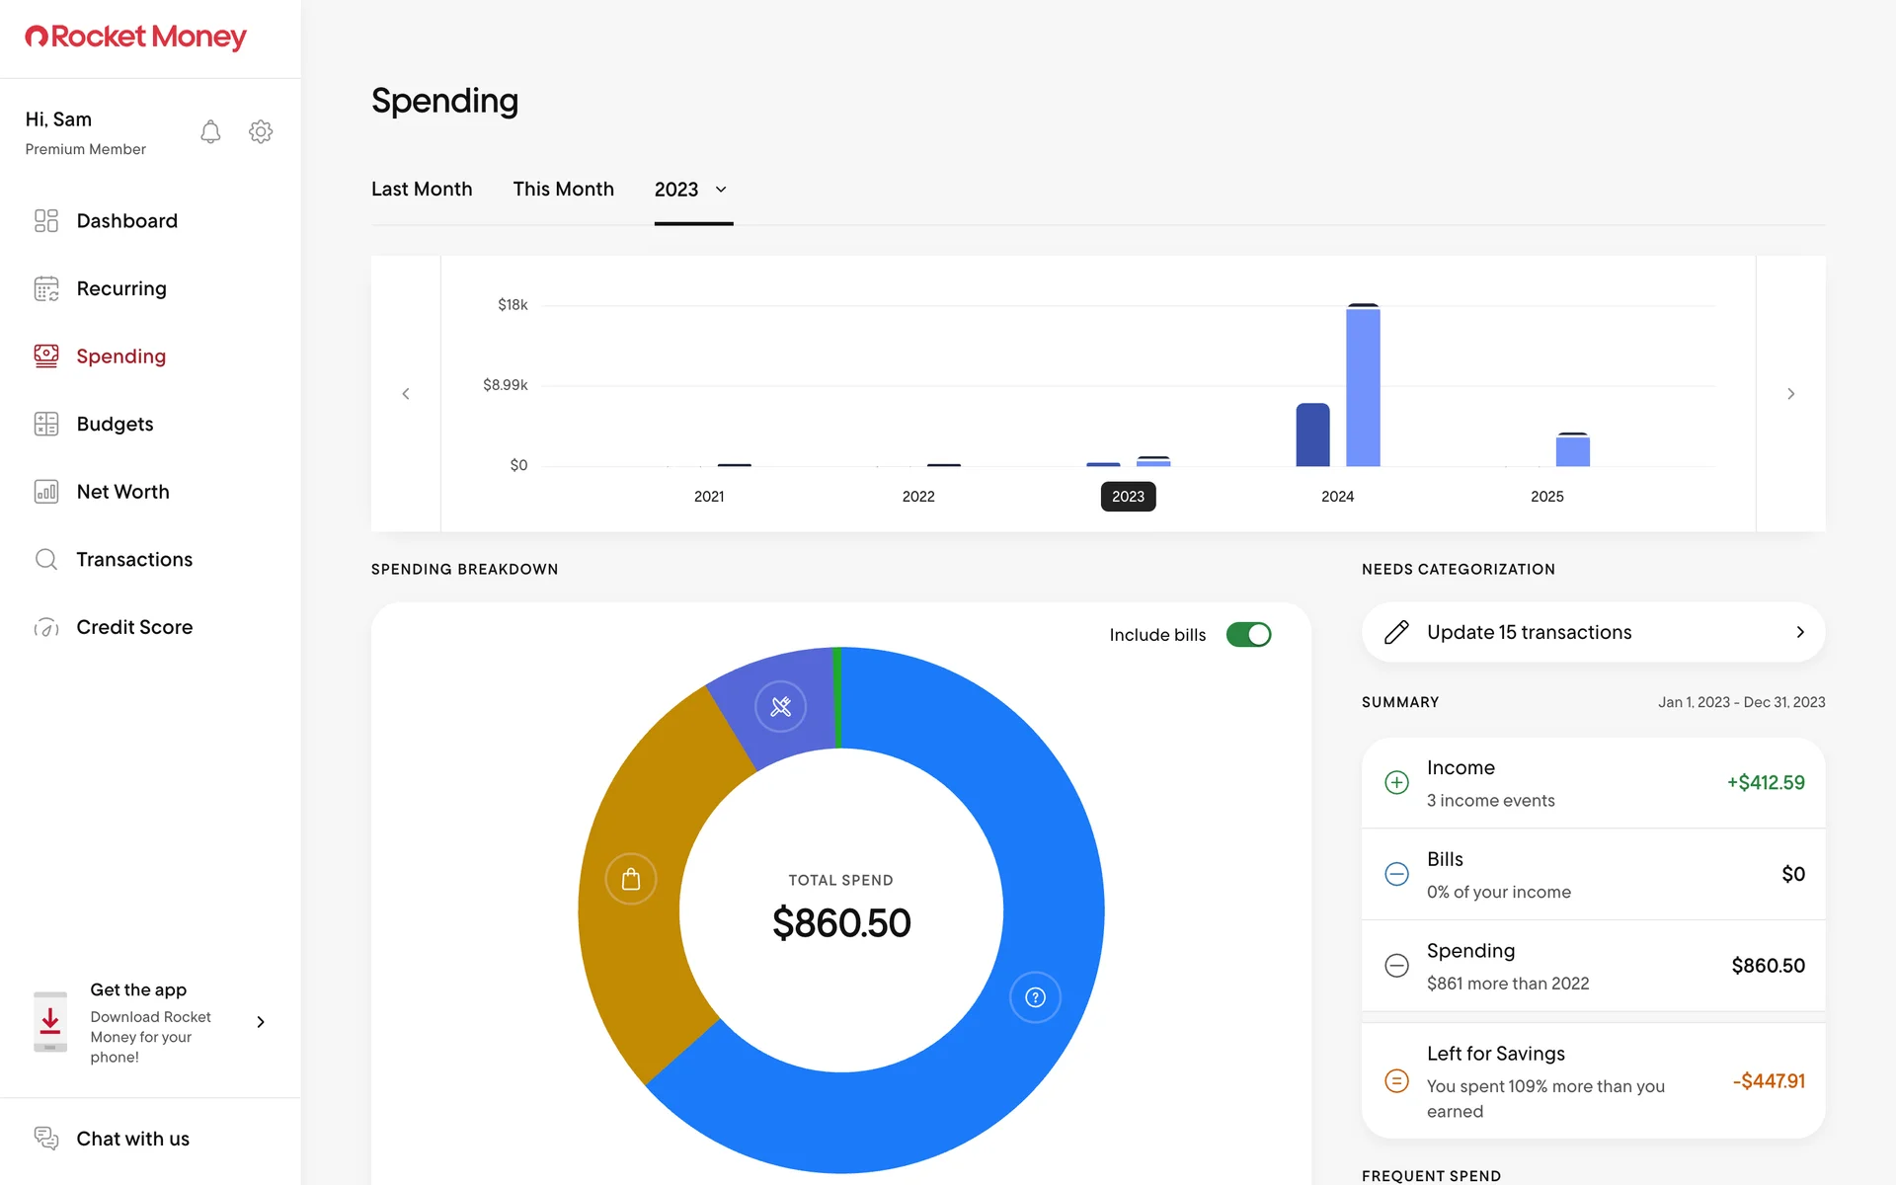Click the uncategorized question mark icon

[1035, 997]
